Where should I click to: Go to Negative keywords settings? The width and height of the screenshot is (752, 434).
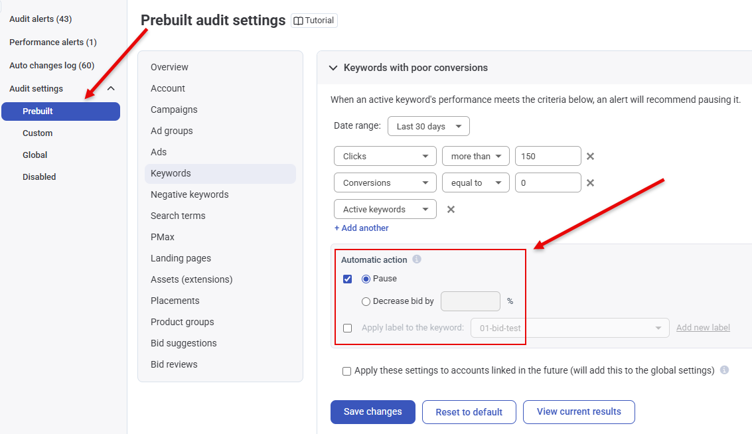pyautogui.click(x=189, y=194)
